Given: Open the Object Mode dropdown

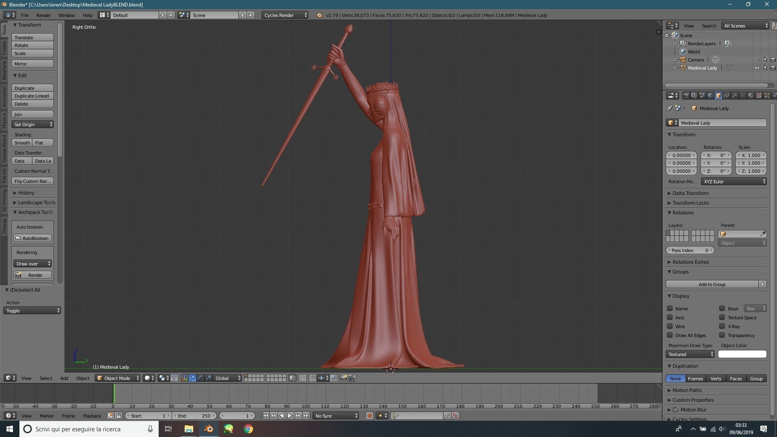Looking at the screenshot, I should (117, 378).
